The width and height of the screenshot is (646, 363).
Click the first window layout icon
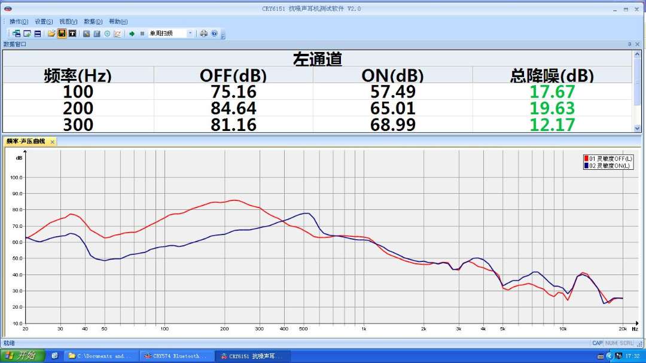click(17, 33)
